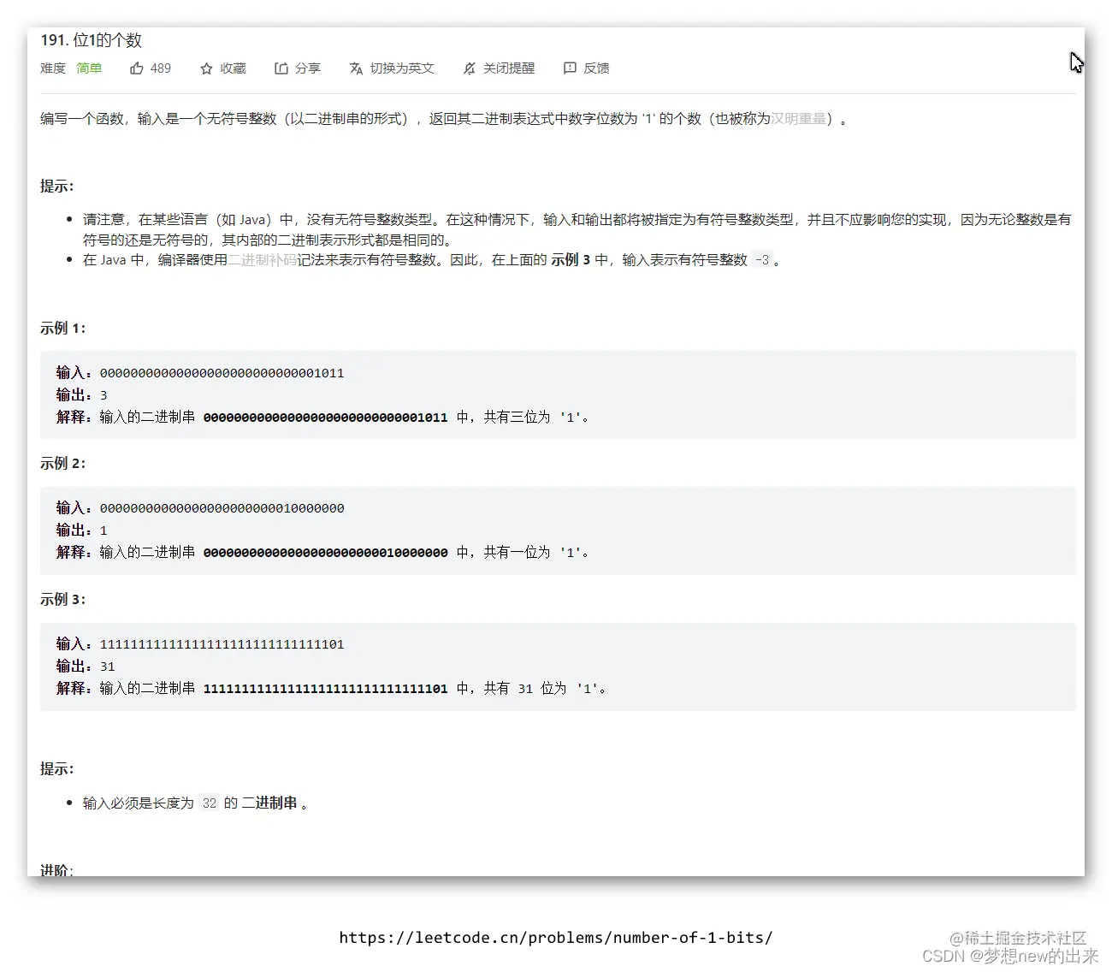Click the like count 489
The height and width of the screenshot is (972, 1112).
tap(161, 68)
